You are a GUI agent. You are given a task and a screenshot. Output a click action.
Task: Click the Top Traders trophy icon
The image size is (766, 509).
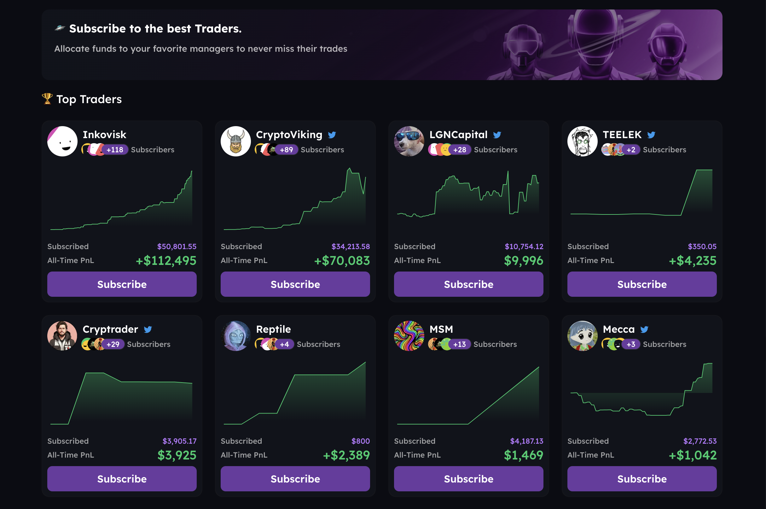pos(47,99)
